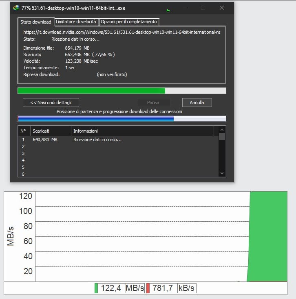Click scroll down arrow in connections list

(222, 173)
